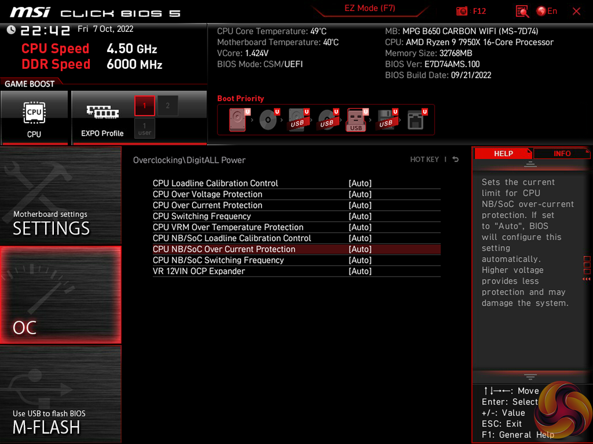The width and height of the screenshot is (593, 444).
Task: Open the SETTINGS motherboard section
Action: coord(60,196)
